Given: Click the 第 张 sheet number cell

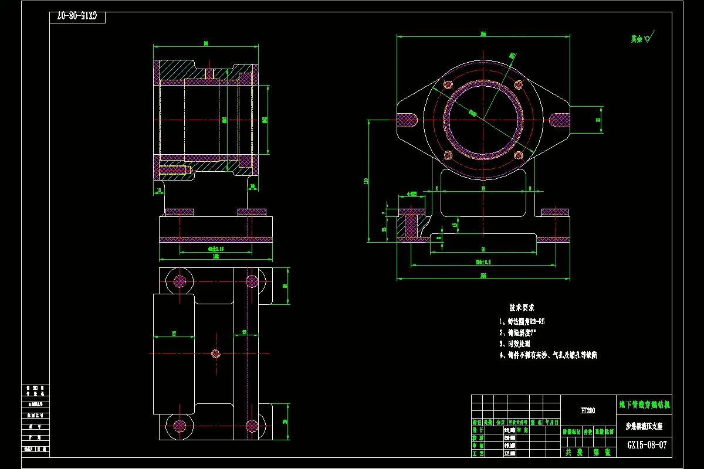Looking at the screenshot, I should click(603, 453).
